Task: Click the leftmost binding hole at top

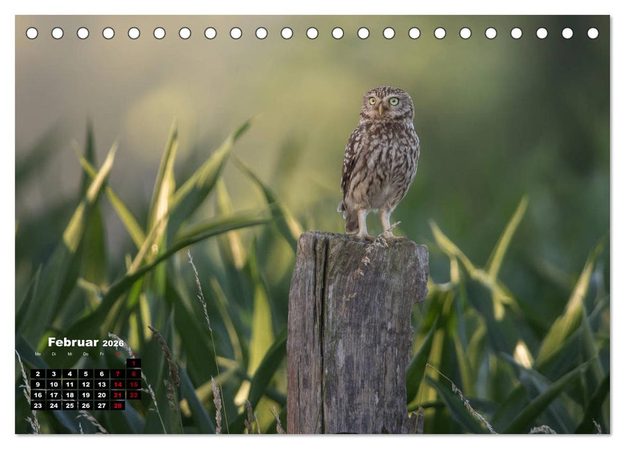Action: 31,33
